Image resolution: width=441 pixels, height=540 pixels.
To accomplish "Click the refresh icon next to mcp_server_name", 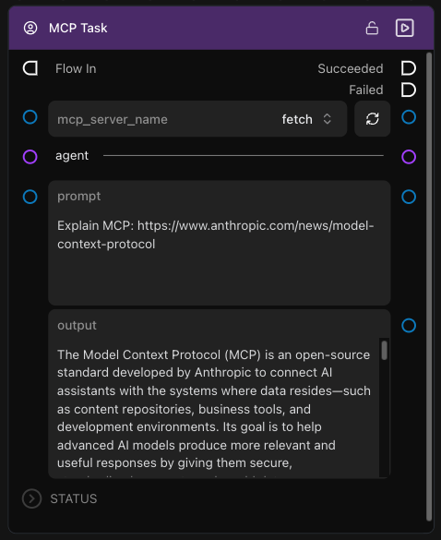I will [x=372, y=119].
